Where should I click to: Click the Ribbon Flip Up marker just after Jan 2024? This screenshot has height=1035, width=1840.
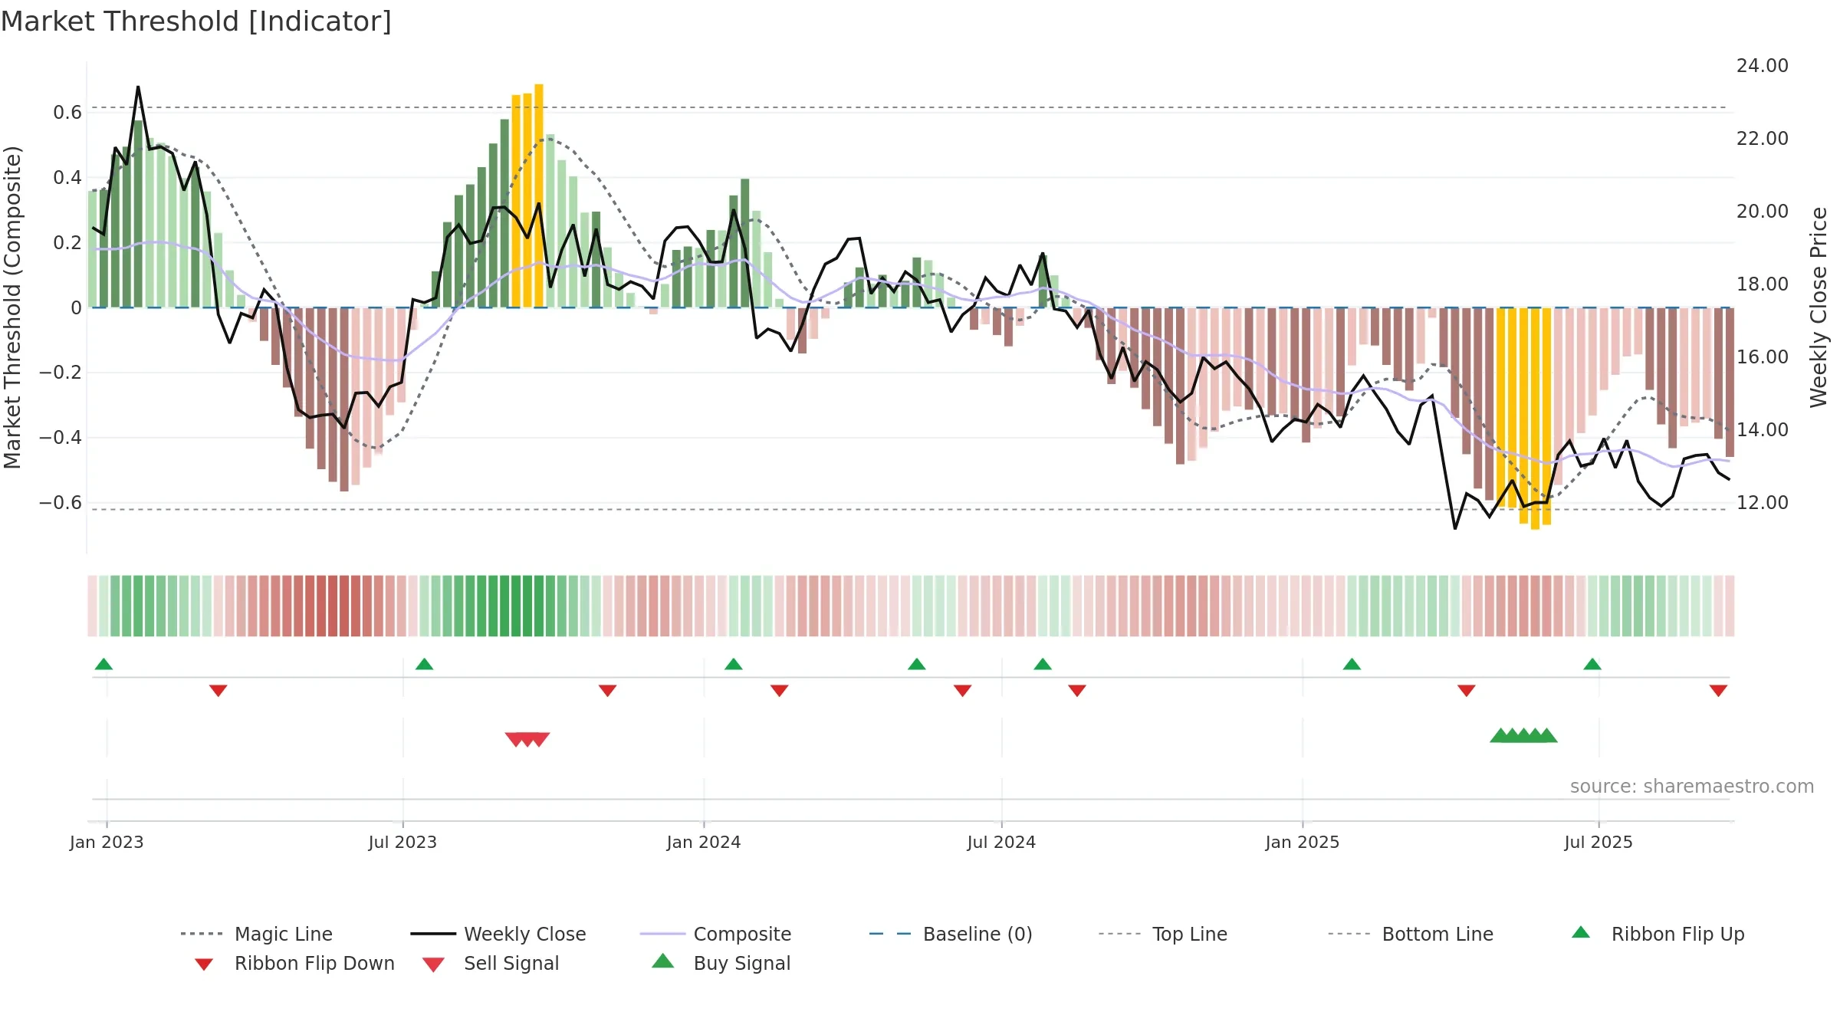click(x=733, y=664)
